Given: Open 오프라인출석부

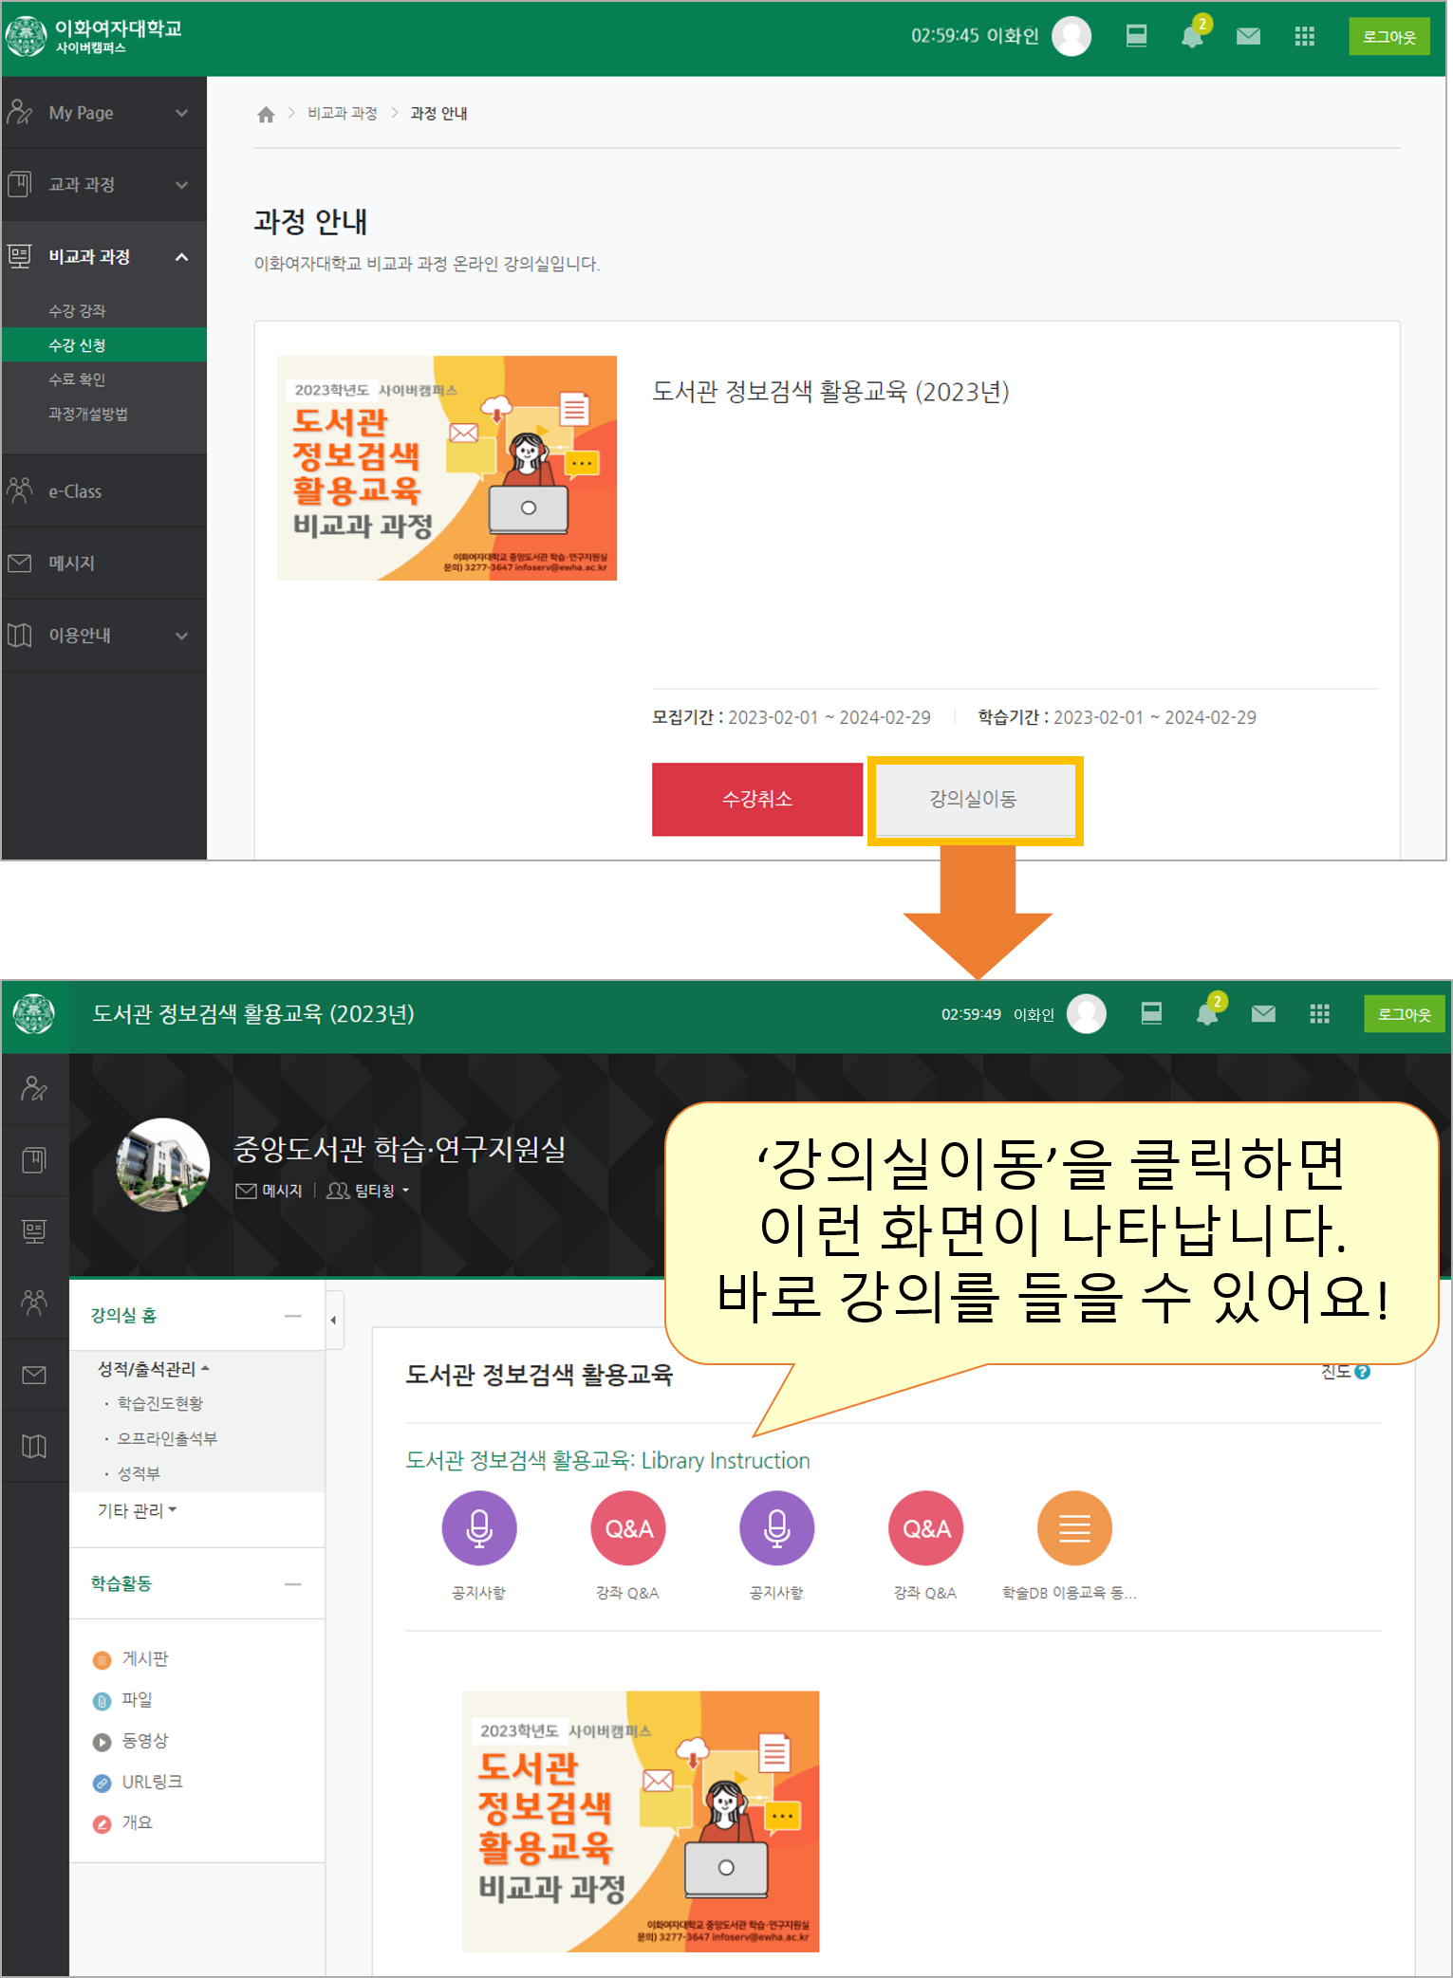Looking at the screenshot, I should pyautogui.click(x=167, y=1438).
